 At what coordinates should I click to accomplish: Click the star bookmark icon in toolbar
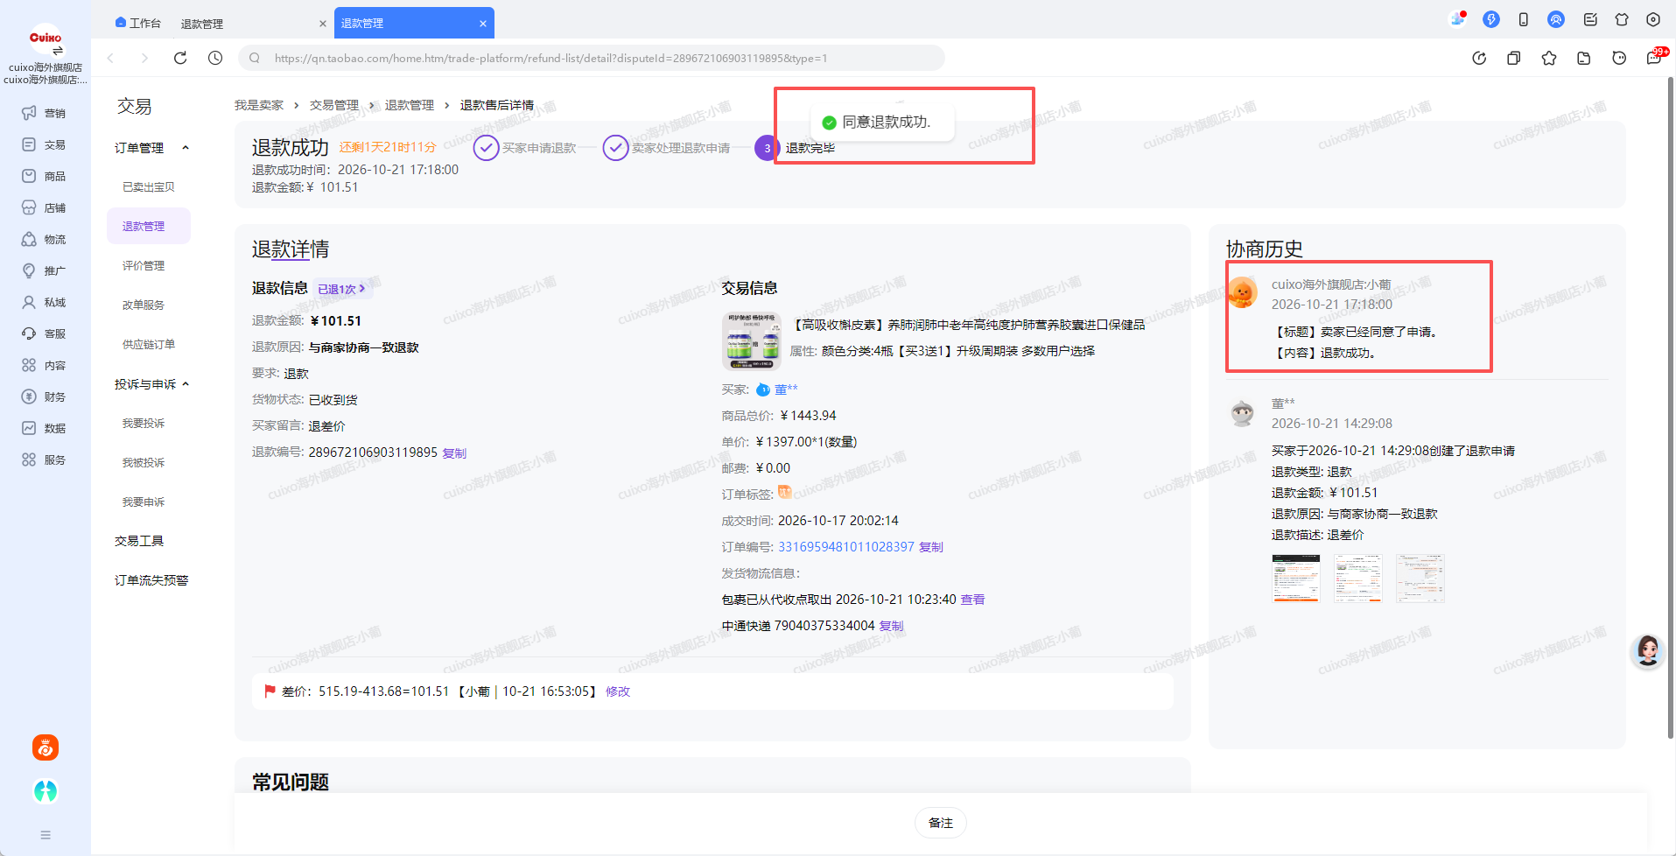click(1549, 58)
